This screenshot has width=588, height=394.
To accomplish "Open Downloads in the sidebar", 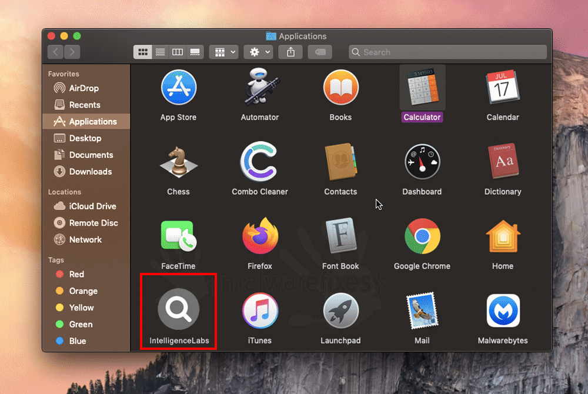I will coord(86,172).
